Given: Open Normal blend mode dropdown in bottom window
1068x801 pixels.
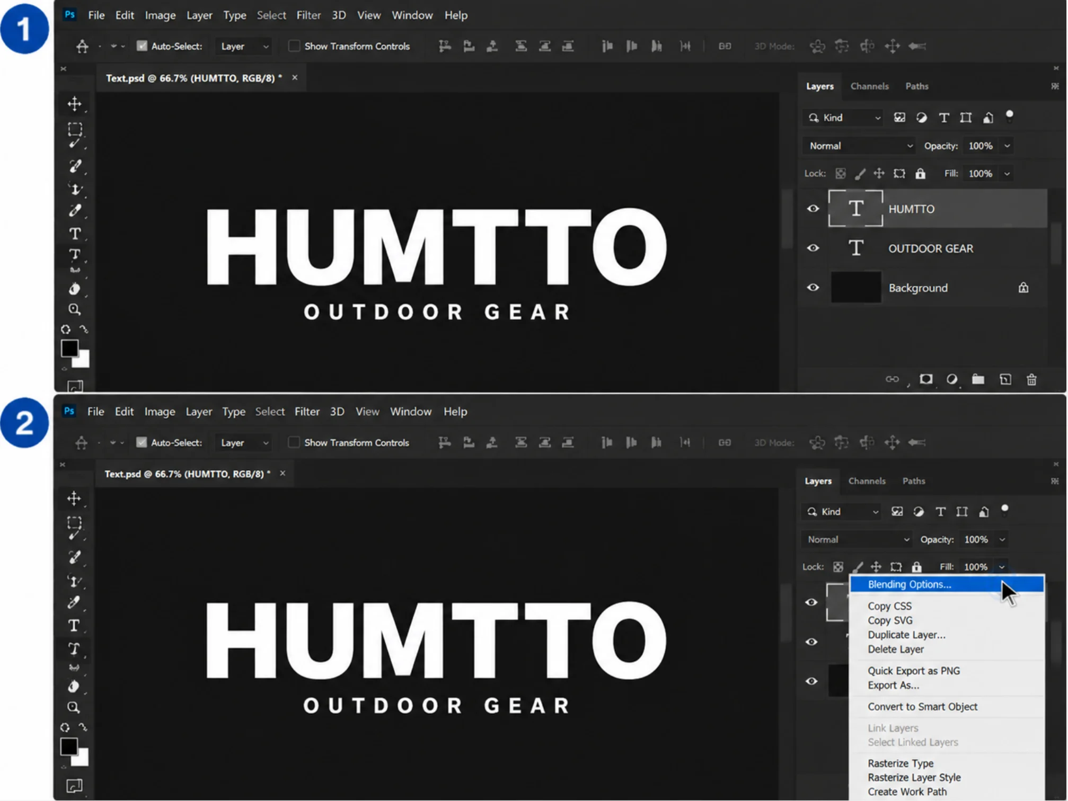Looking at the screenshot, I should tap(857, 539).
